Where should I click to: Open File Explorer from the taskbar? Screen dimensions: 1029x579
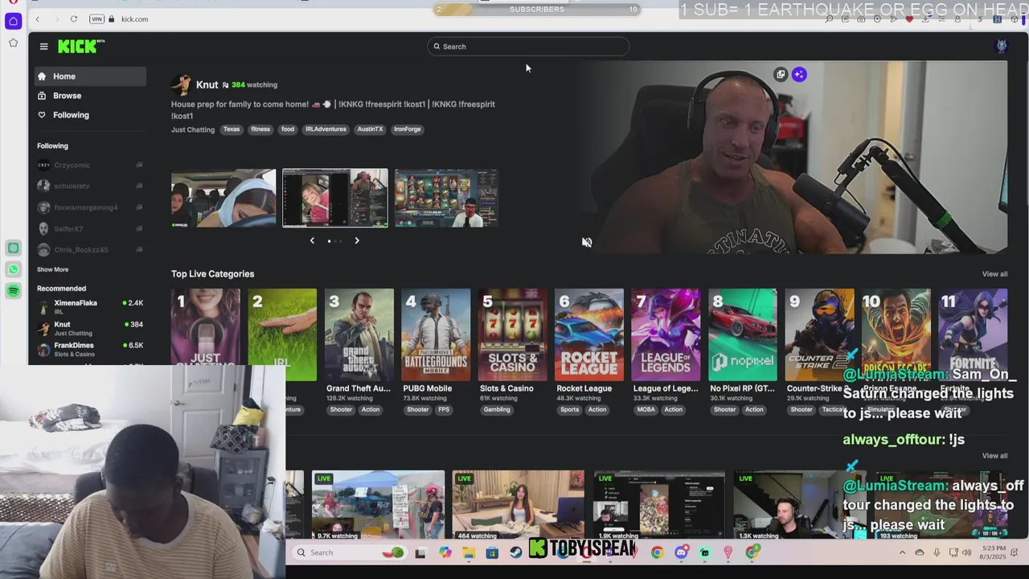[x=469, y=552]
